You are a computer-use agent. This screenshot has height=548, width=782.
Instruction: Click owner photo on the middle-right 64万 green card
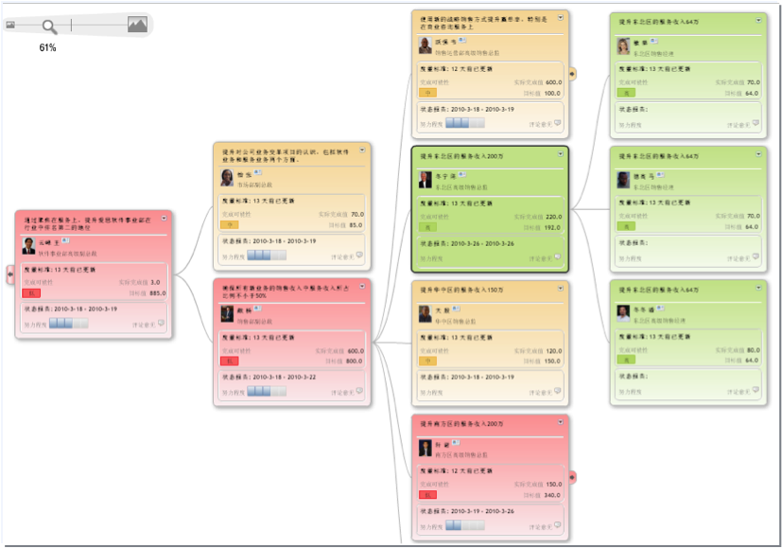coord(624,180)
